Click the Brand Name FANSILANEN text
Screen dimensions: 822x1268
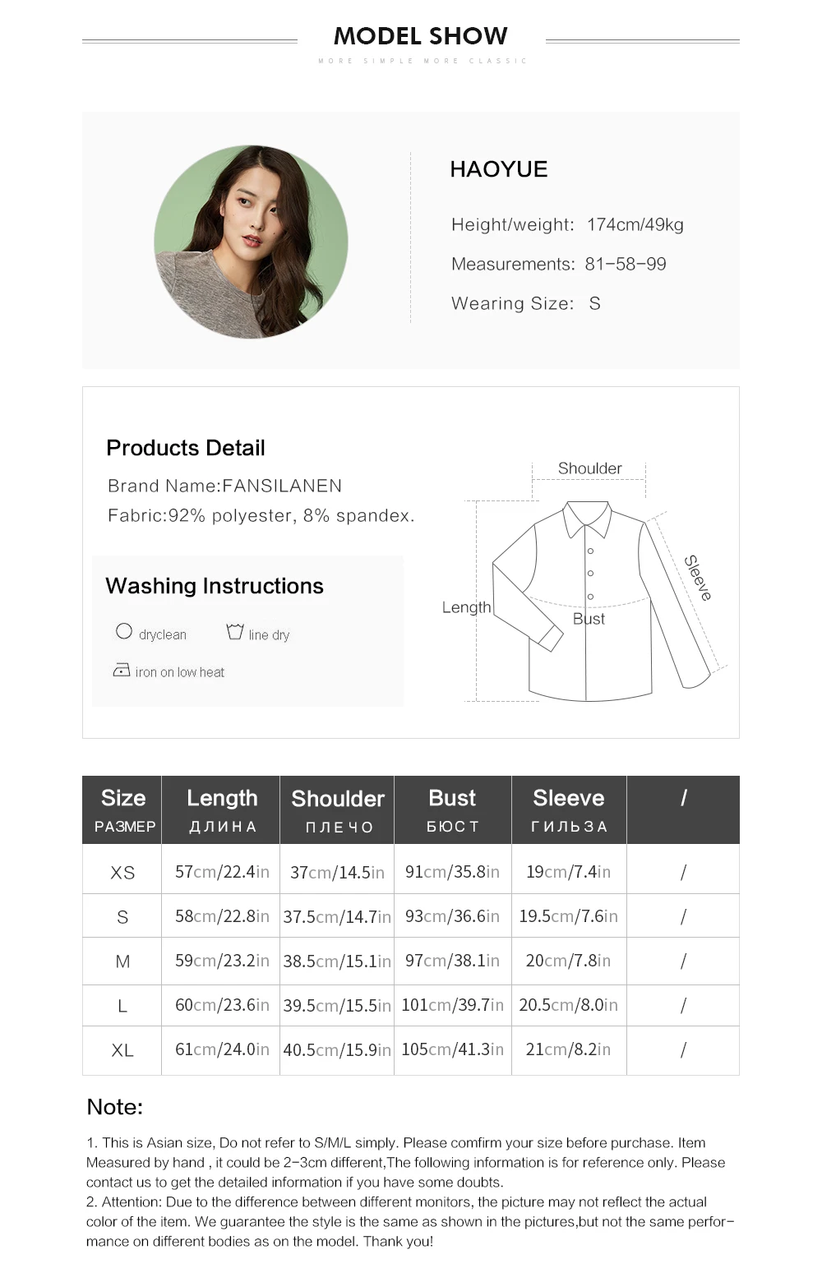click(x=224, y=486)
